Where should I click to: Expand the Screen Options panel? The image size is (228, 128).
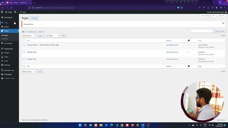(x=207, y=16)
